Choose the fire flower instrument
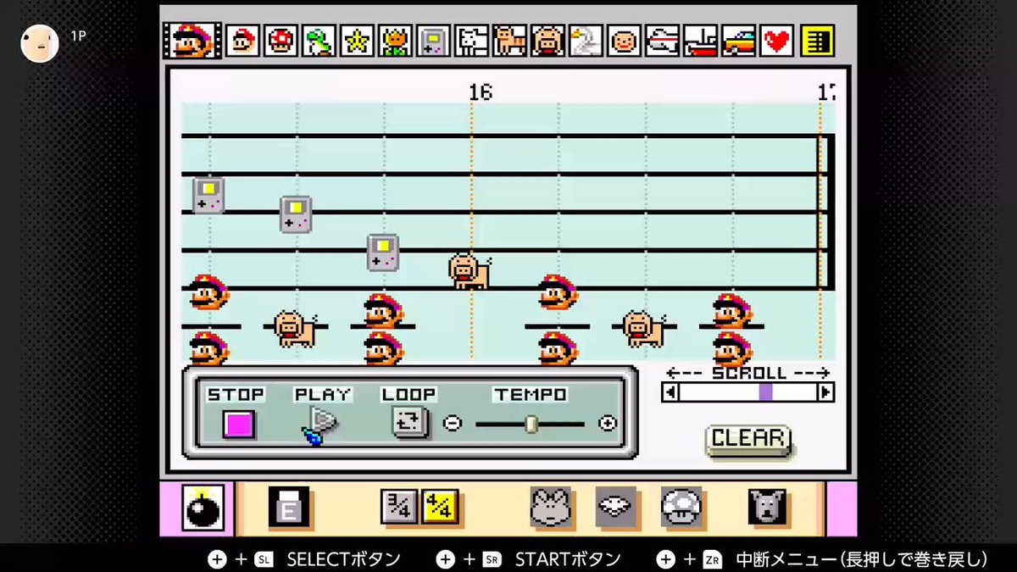The width and height of the screenshot is (1017, 572). (395, 40)
